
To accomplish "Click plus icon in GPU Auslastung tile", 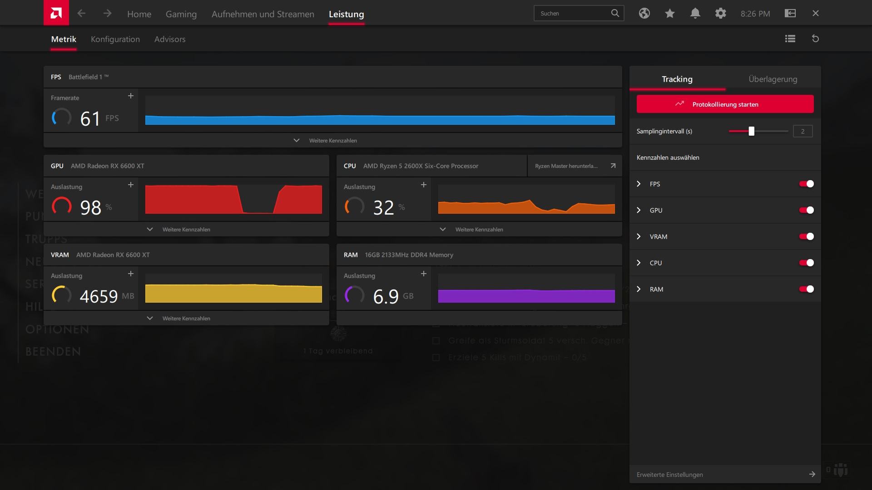I will click(131, 185).
